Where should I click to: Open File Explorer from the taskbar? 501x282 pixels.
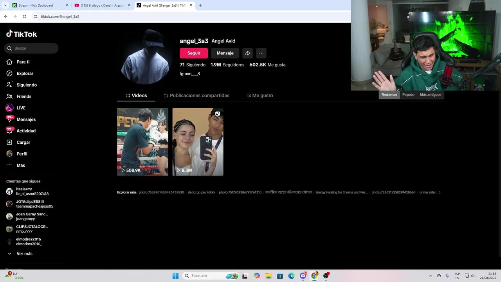[x=269, y=276]
